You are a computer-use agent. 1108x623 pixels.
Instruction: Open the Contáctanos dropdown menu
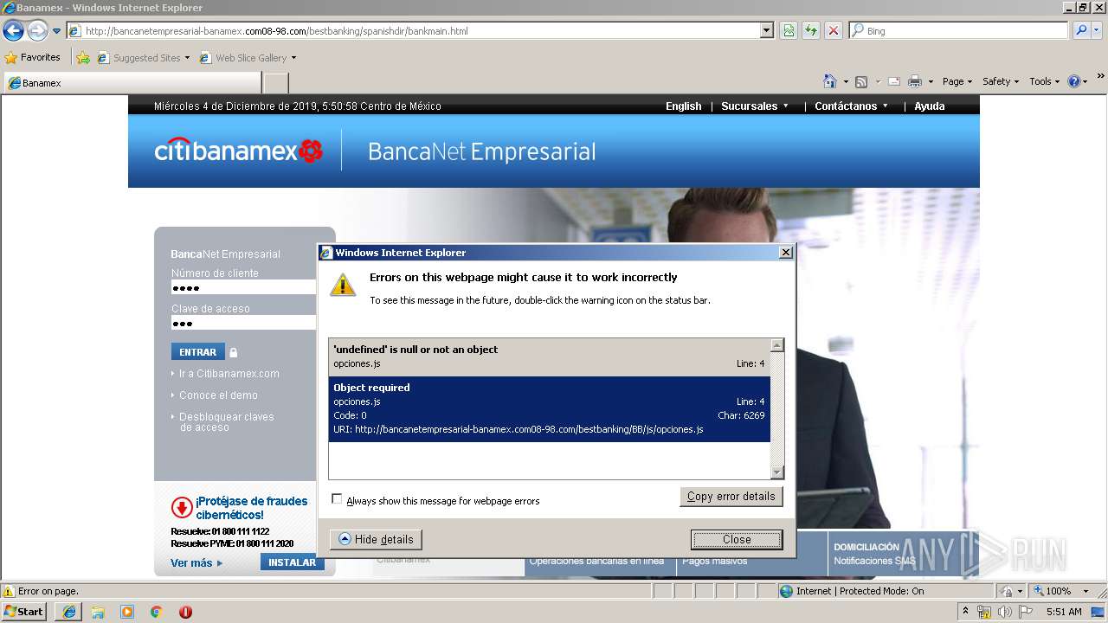point(852,106)
